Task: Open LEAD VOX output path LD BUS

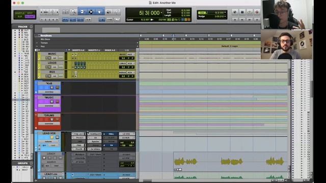Action: (127, 138)
